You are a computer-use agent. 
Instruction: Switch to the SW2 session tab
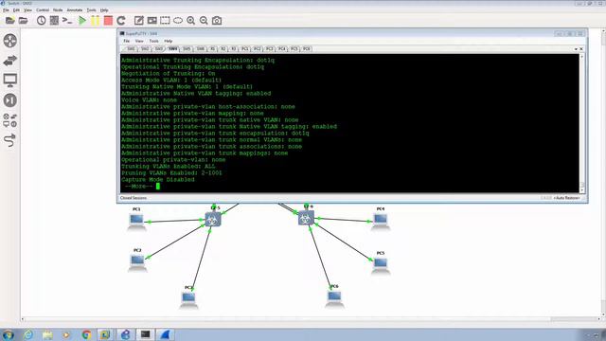[x=145, y=49]
